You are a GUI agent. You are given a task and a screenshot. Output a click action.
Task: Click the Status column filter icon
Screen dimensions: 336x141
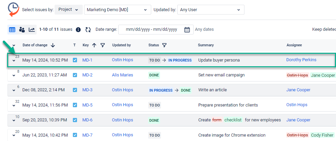tap(164, 45)
